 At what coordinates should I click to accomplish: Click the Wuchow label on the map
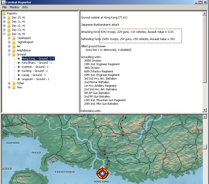[83, 127]
